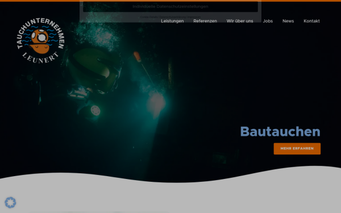Go to the Kontakt page
341x213 pixels.
tap(311, 21)
